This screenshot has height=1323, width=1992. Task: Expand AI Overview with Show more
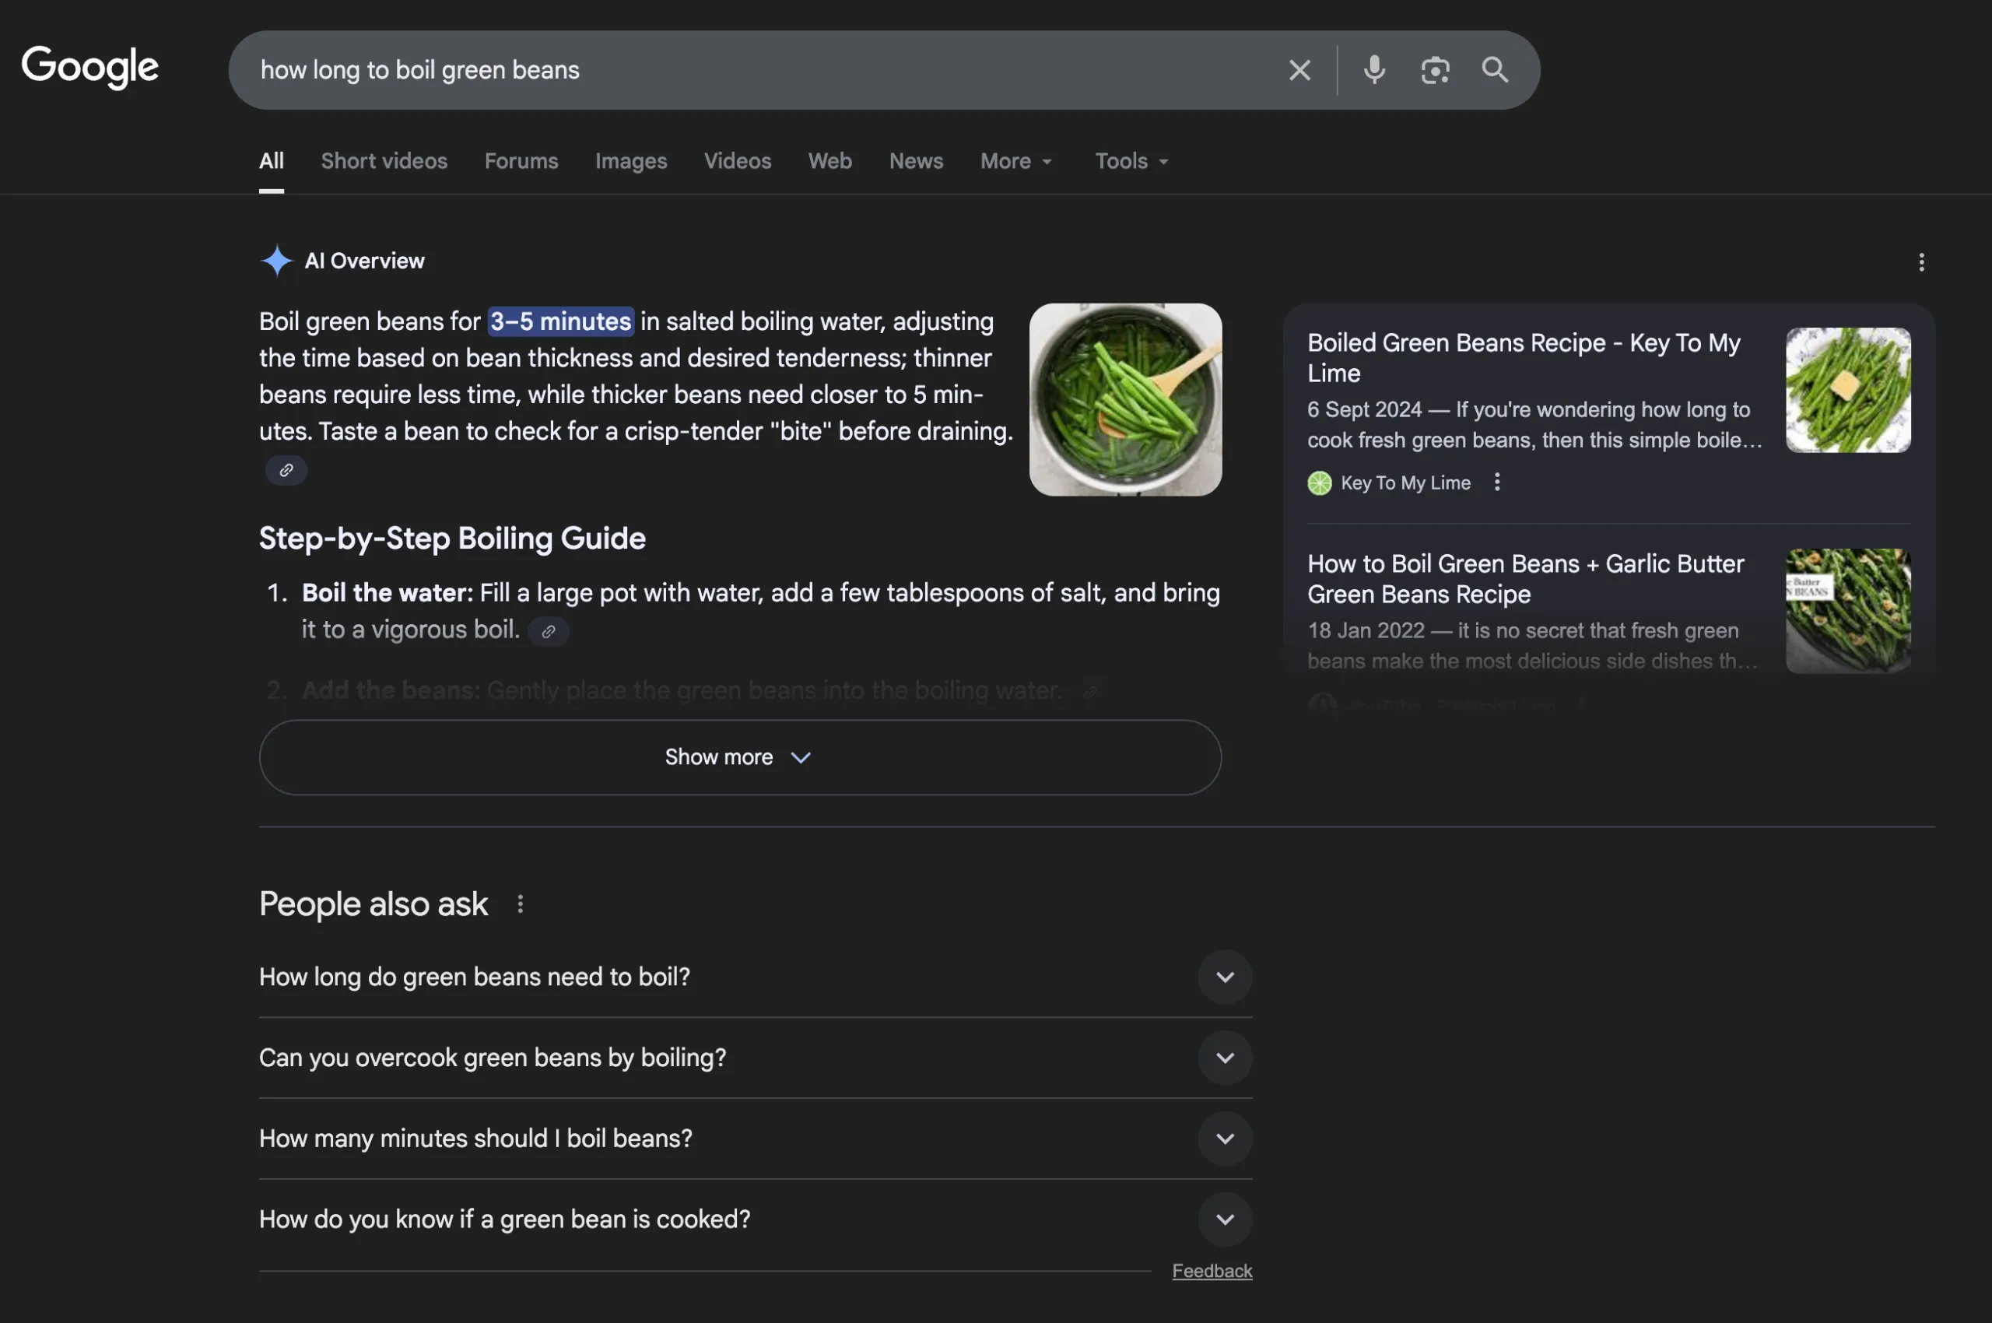point(740,758)
